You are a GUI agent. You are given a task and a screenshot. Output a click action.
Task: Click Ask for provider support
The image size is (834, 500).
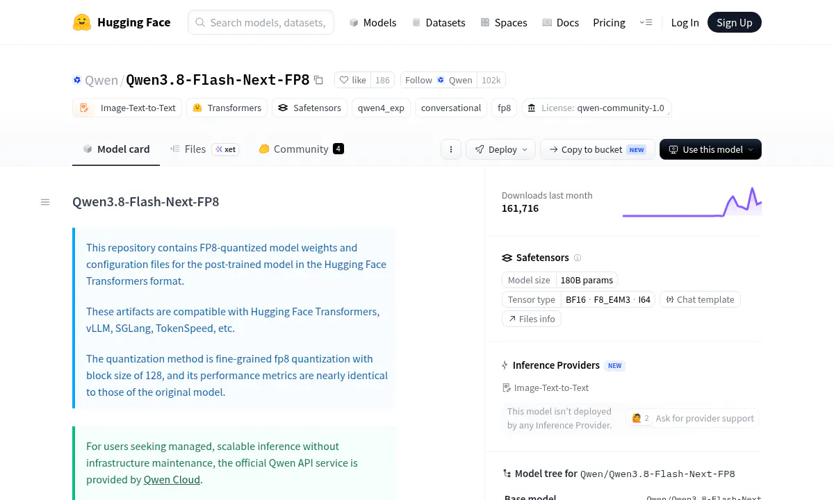693,418
